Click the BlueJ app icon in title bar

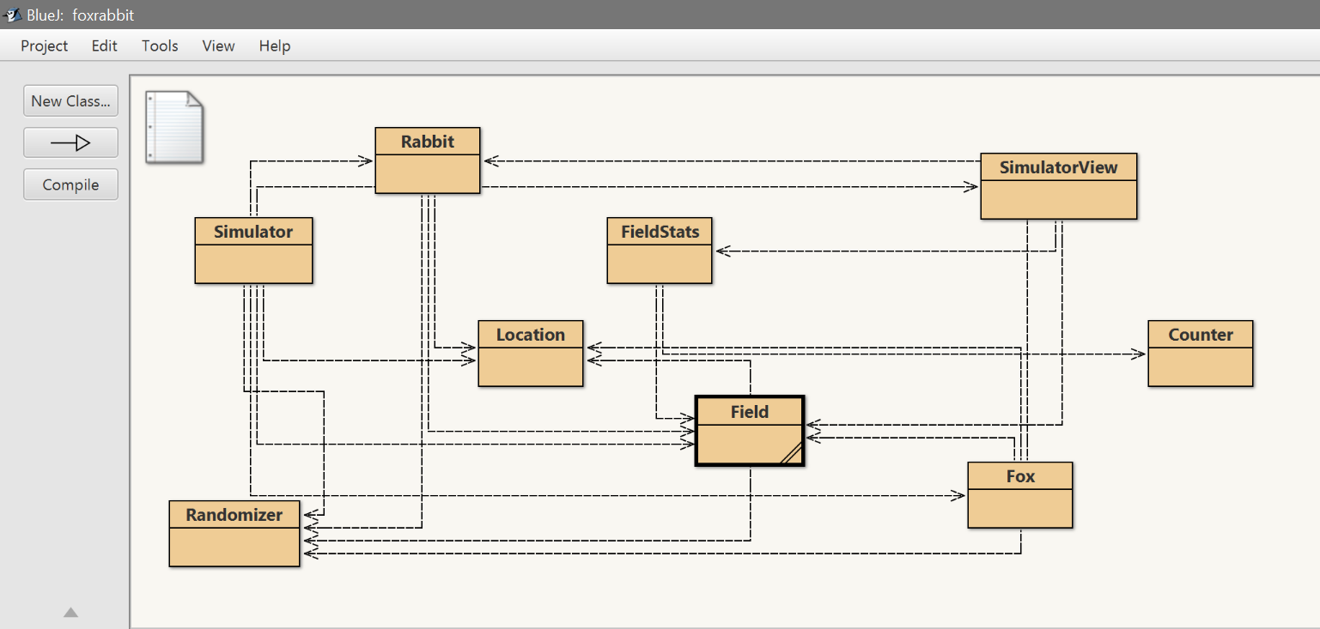13,15
